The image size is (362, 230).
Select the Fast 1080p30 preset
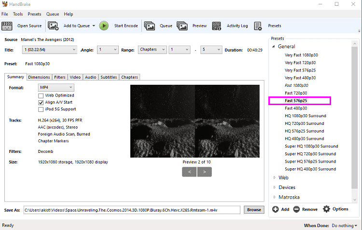(x=296, y=85)
